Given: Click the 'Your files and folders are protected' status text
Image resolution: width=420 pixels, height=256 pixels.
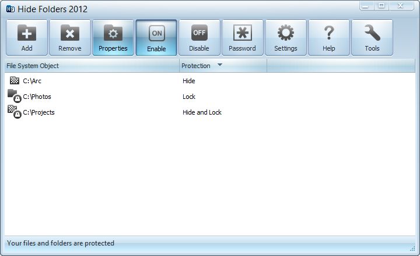Looking at the screenshot, I should coord(61,243).
